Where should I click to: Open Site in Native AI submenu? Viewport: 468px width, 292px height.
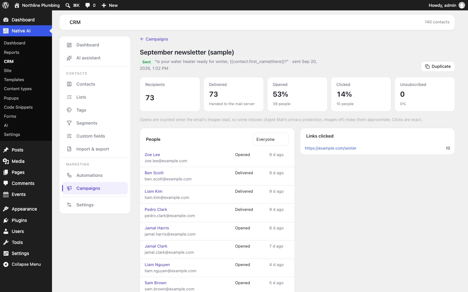click(x=8, y=70)
